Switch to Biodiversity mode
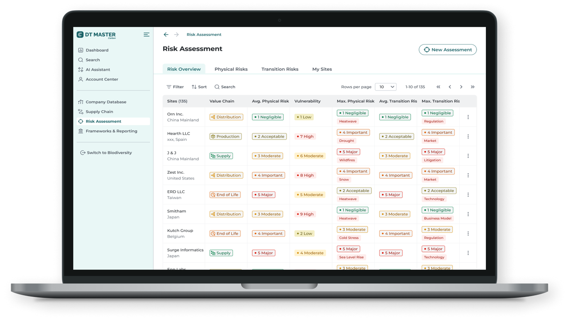 (106, 153)
